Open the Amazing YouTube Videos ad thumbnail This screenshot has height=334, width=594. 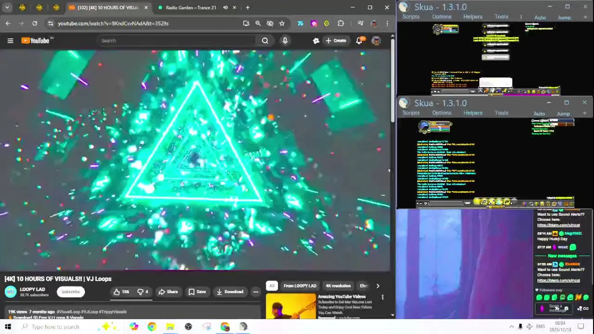(291, 306)
